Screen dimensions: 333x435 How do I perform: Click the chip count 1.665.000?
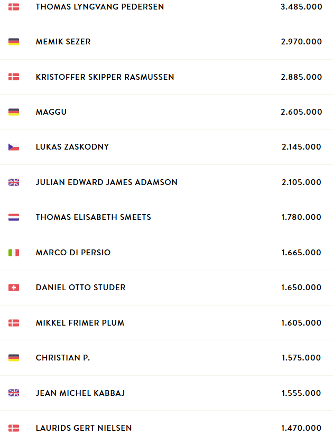[x=301, y=253]
